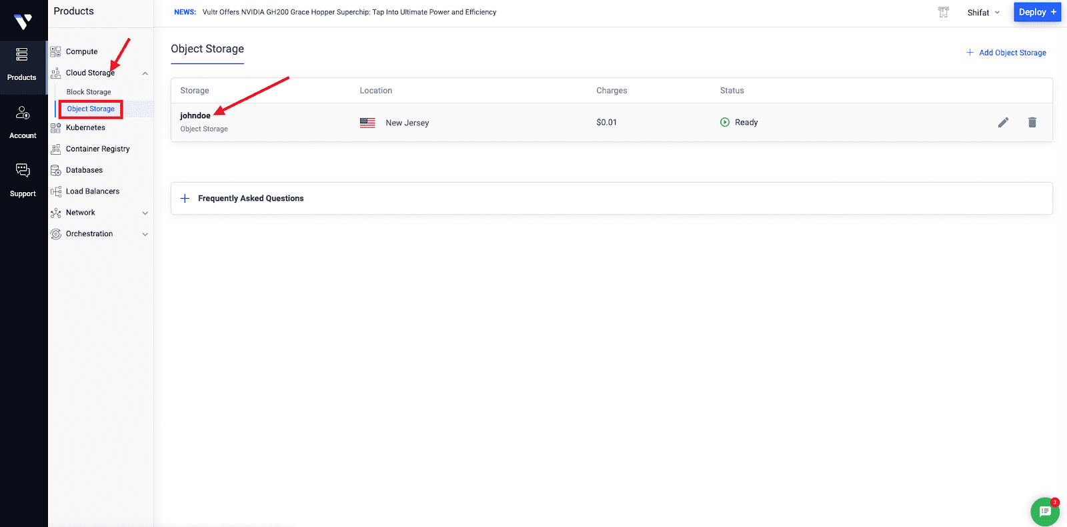This screenshot has width=1067, height=527.
Task: Go to Kubernetes in sidebar
Action: click(85, 127)
